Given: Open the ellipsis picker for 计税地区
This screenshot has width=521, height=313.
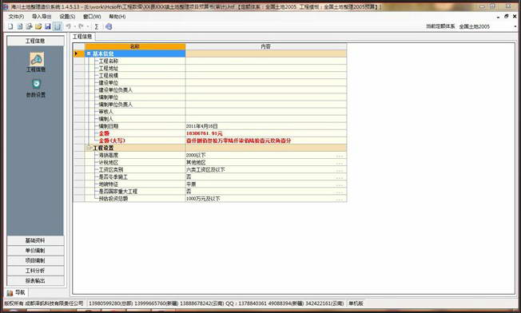Looking at the screenshot, I should coord(340,163).
